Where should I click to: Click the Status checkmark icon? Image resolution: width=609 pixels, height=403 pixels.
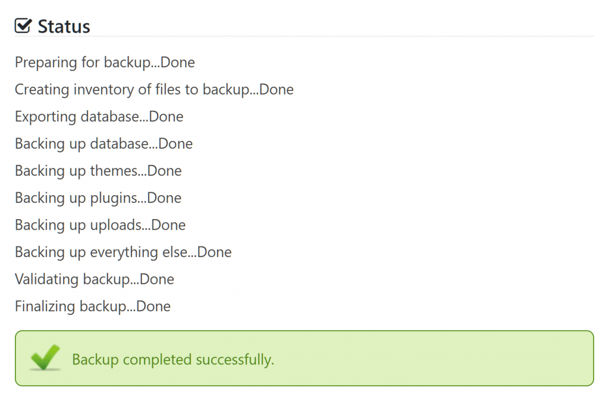tap(23, 26)
